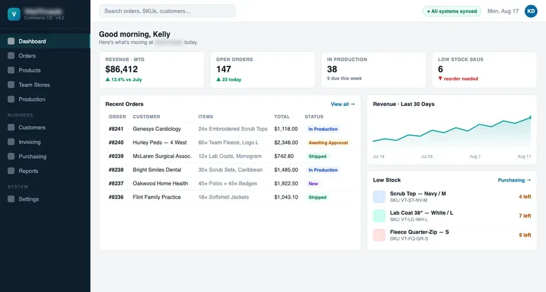Click the Lab Coat White swatch thumbnail
This screenshot has width=546, height=292.
coord(379,216)
